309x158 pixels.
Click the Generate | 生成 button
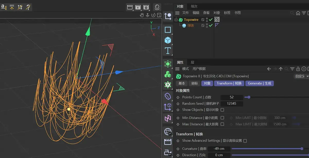click(x=259, y=83)
